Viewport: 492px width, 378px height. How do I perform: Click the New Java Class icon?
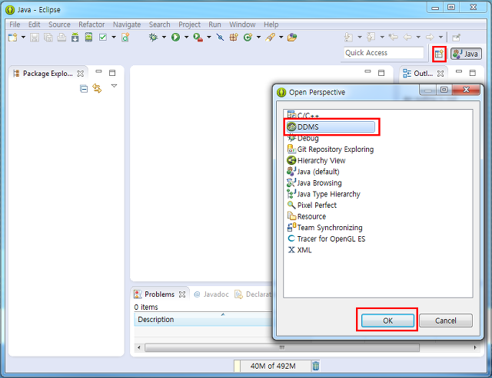248,38
